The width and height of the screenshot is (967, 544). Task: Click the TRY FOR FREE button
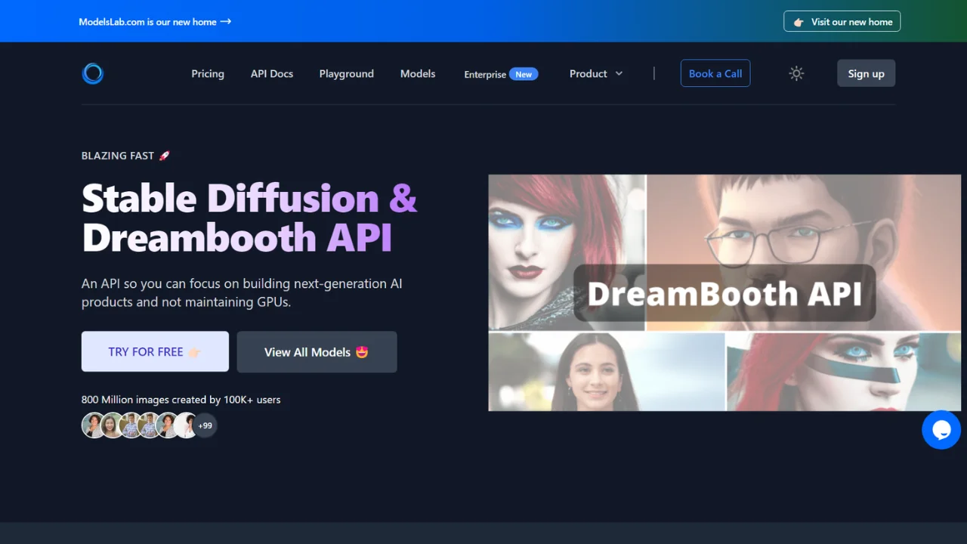[154, 351]
